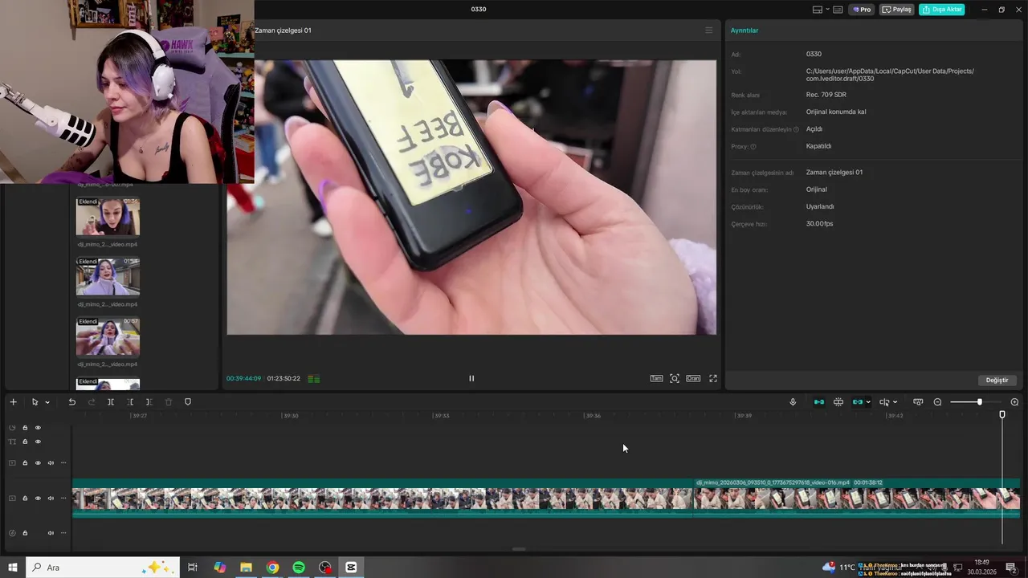Screen dimensions: 1028x578
Task: Mute the upper video track
Action: tap(51, 463)
